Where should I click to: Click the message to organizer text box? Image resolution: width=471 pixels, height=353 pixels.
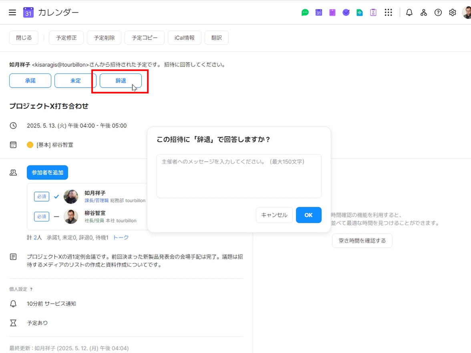click(239, 176)
